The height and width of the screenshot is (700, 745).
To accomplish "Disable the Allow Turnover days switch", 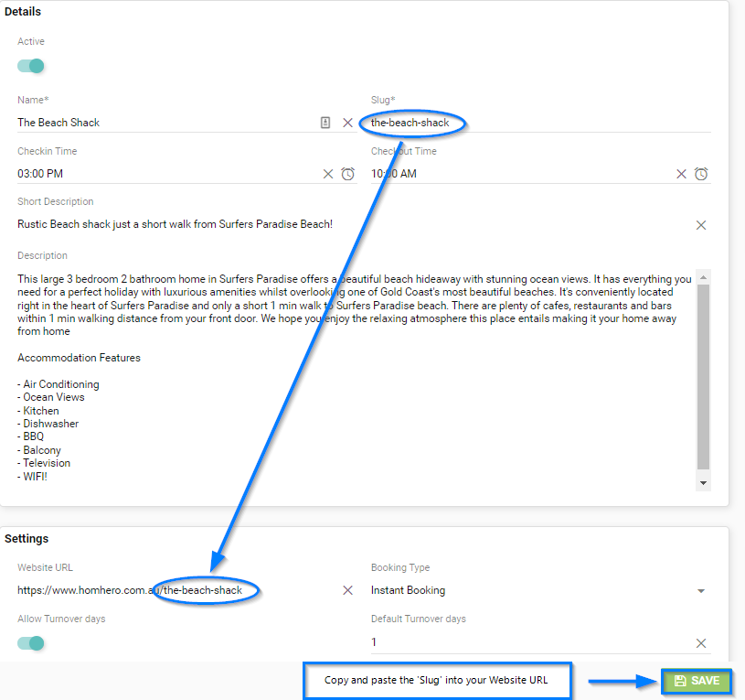I will [x=32, y=643].
